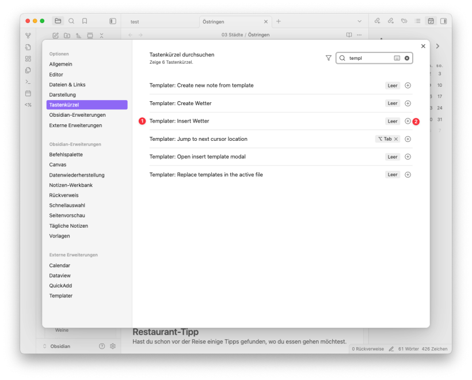Clear the hotkey search text
Screen dimensions: 472x380
[x=407, y=58]
